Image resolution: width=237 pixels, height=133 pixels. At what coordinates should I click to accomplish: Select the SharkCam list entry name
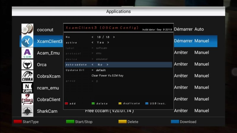[47, 111]
